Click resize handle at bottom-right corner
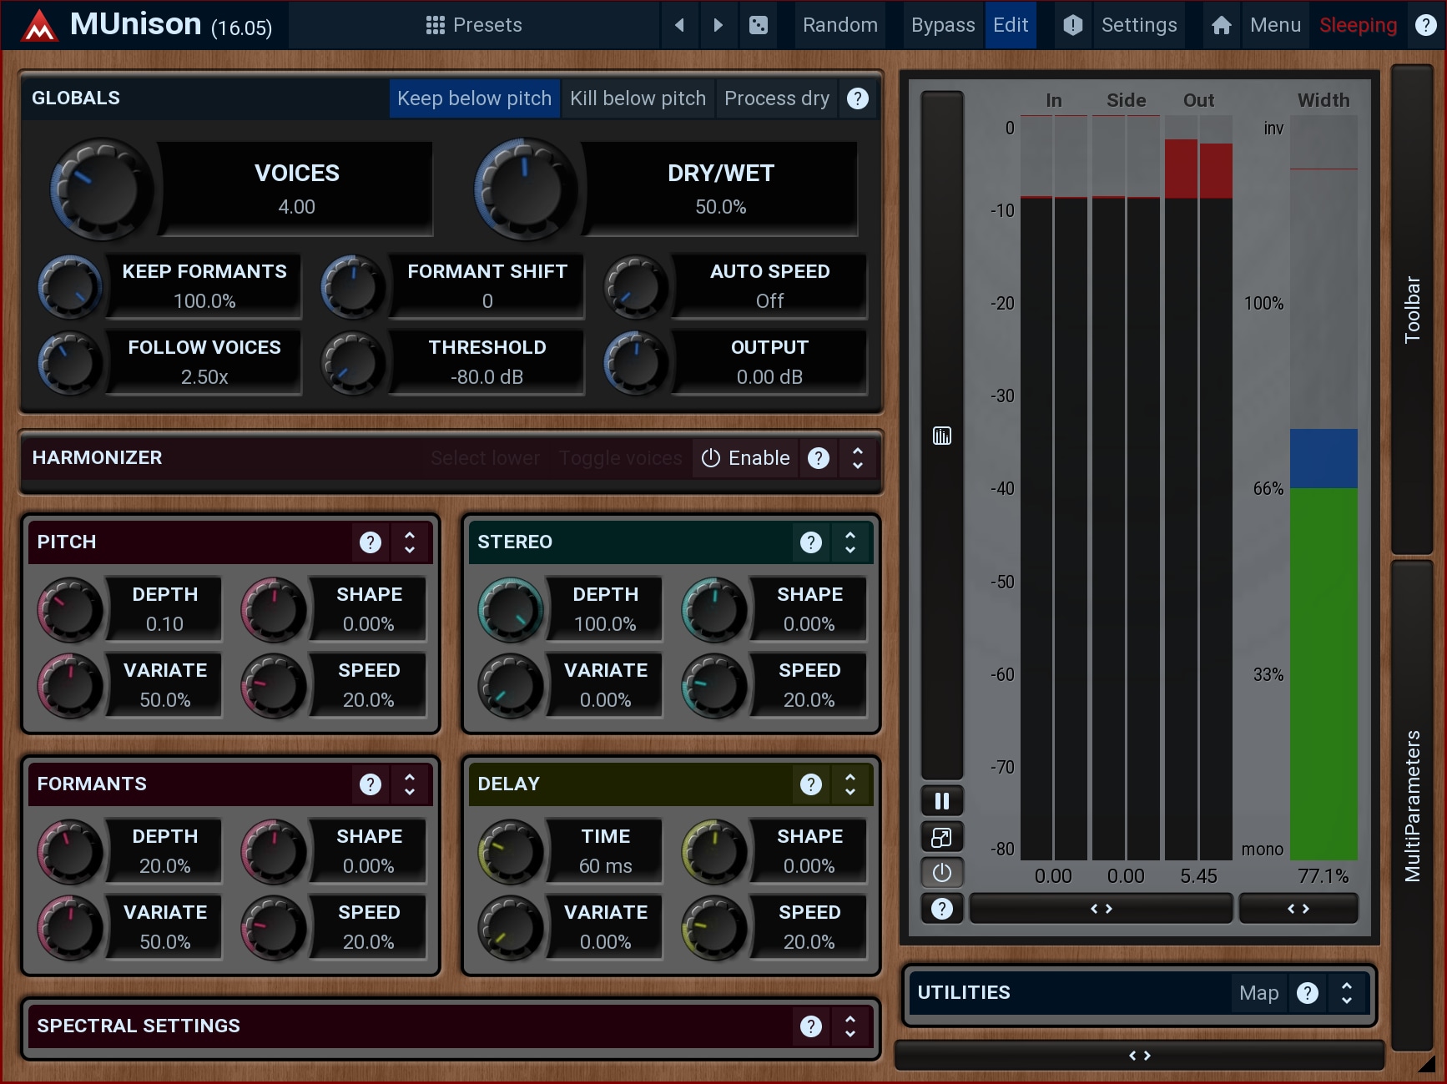This screenshot has height=1084, width=1447. tap(1426, 1064)
